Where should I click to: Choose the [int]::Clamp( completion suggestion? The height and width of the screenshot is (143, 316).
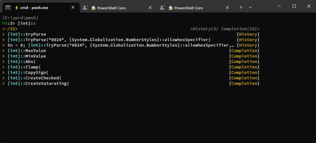[131, 67]
